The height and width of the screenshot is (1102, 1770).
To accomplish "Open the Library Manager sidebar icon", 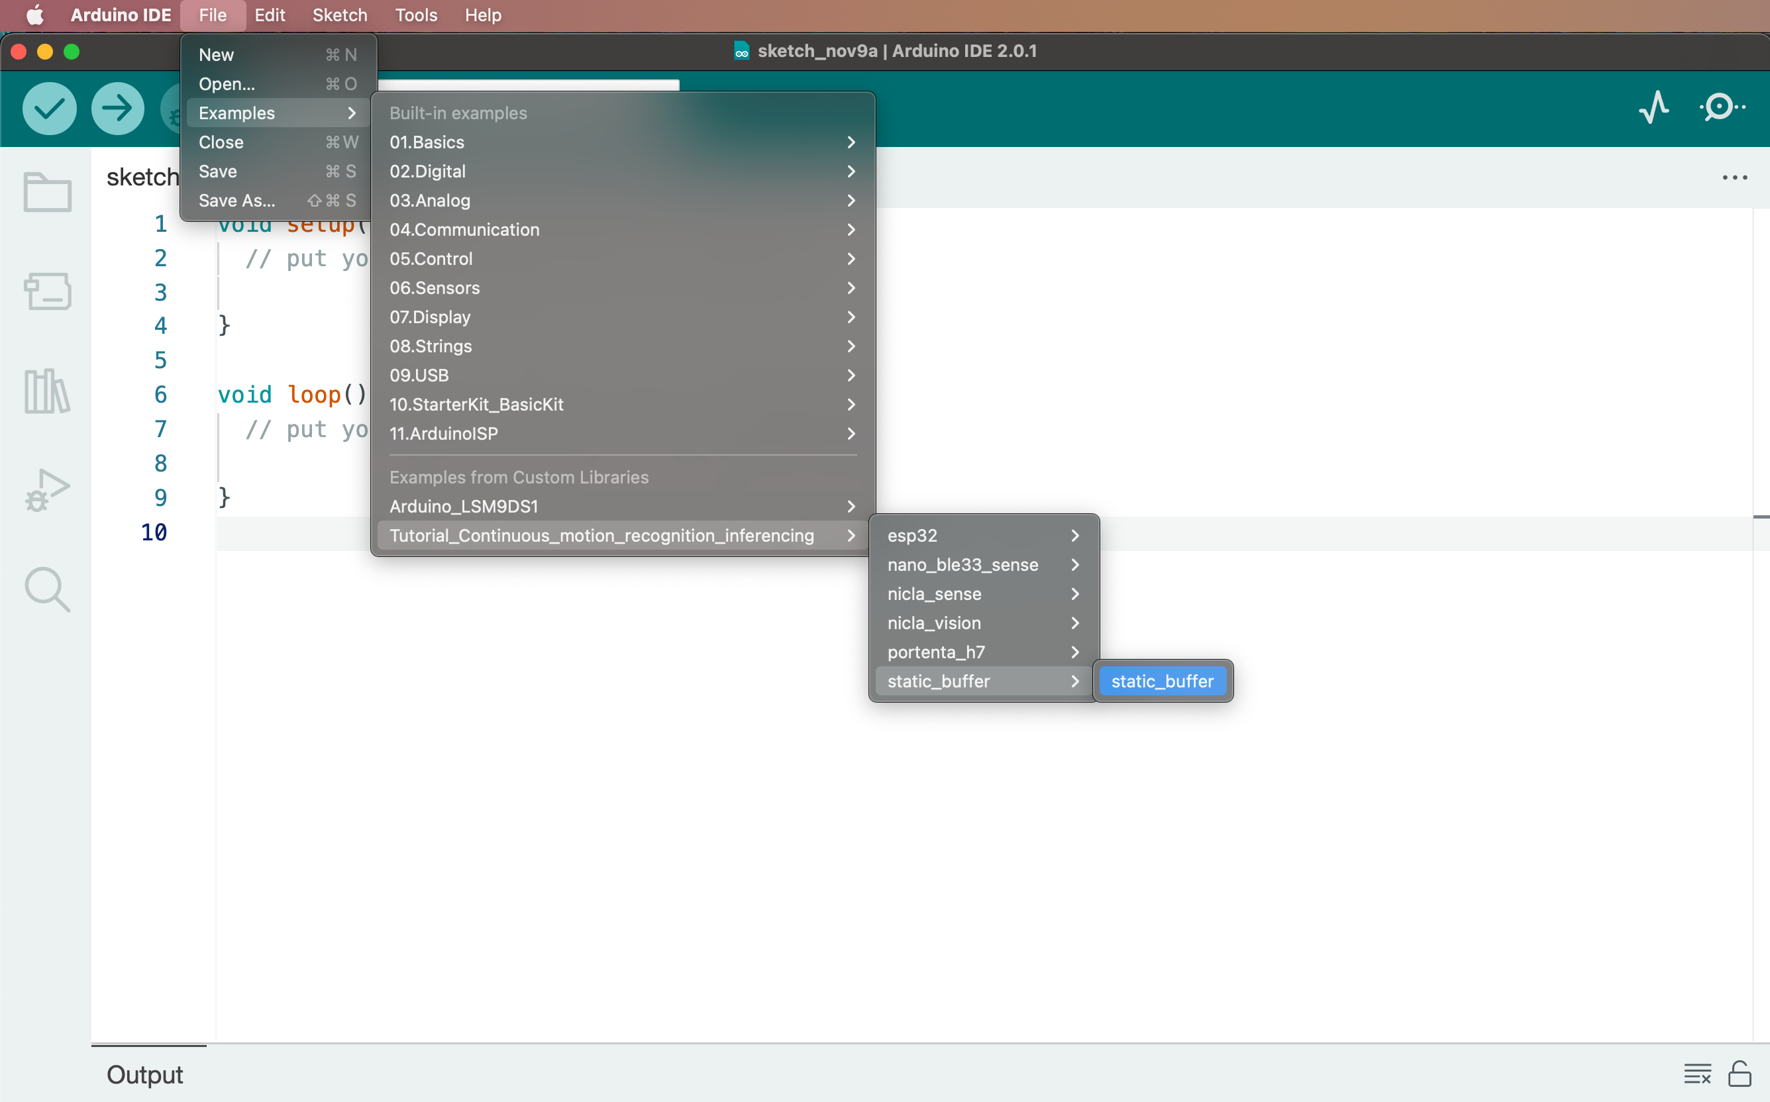I will pos(48,391).
